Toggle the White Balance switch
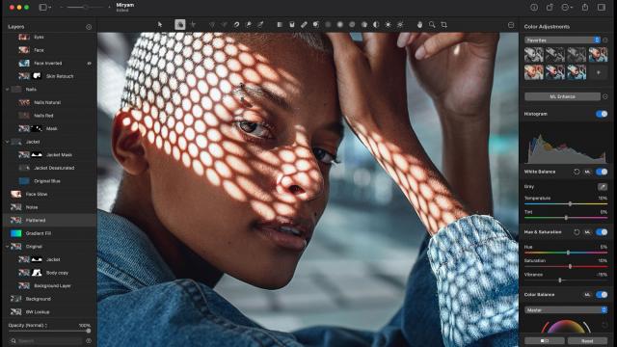 point(602,172)
